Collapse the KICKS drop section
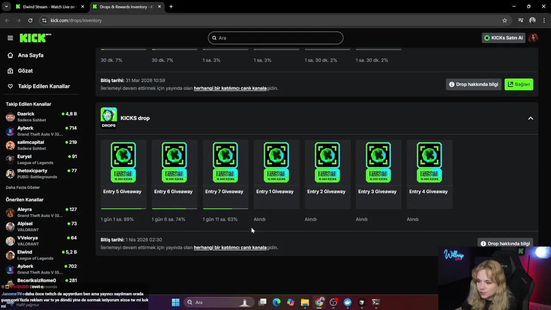The width and height of the screenshot is (551, 310). click(530, 118)
